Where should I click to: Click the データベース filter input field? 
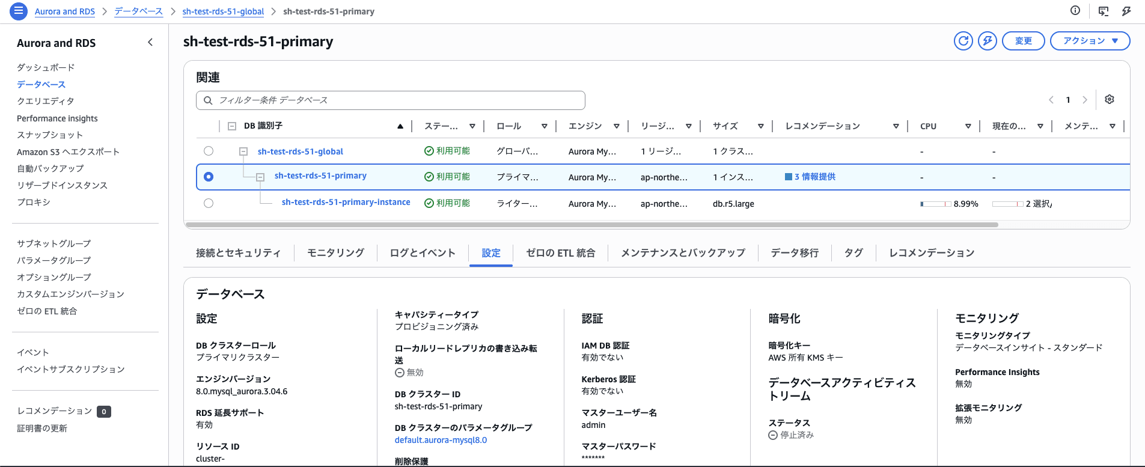(x=391, y=100)
